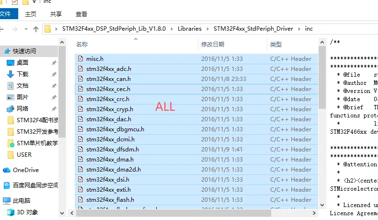Click header file icon of misc.h
This screenshot has height=220, width=378.
click(80, 59)
